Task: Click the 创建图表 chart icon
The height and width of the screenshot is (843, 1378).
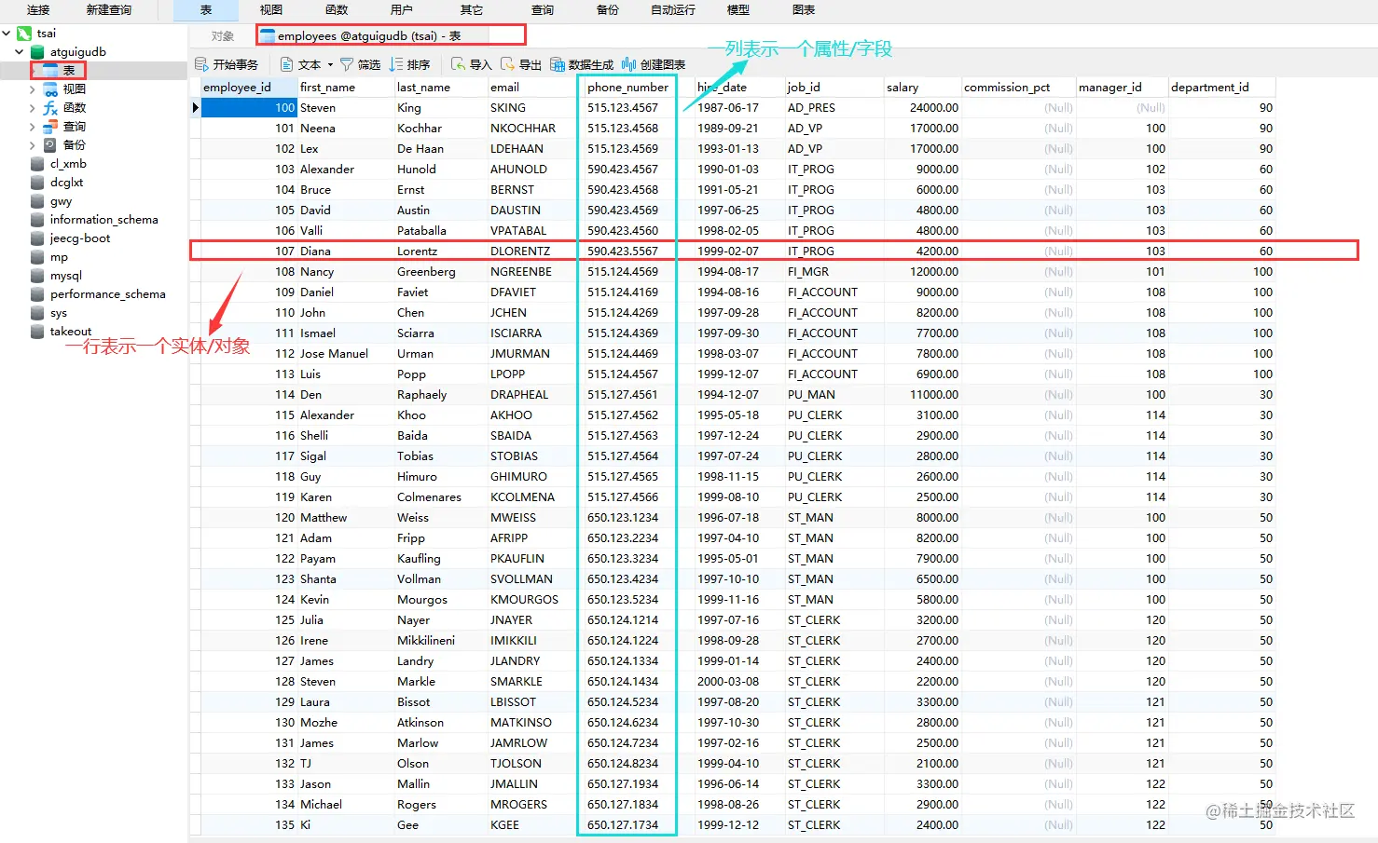Action: click(x=629, y=64)
